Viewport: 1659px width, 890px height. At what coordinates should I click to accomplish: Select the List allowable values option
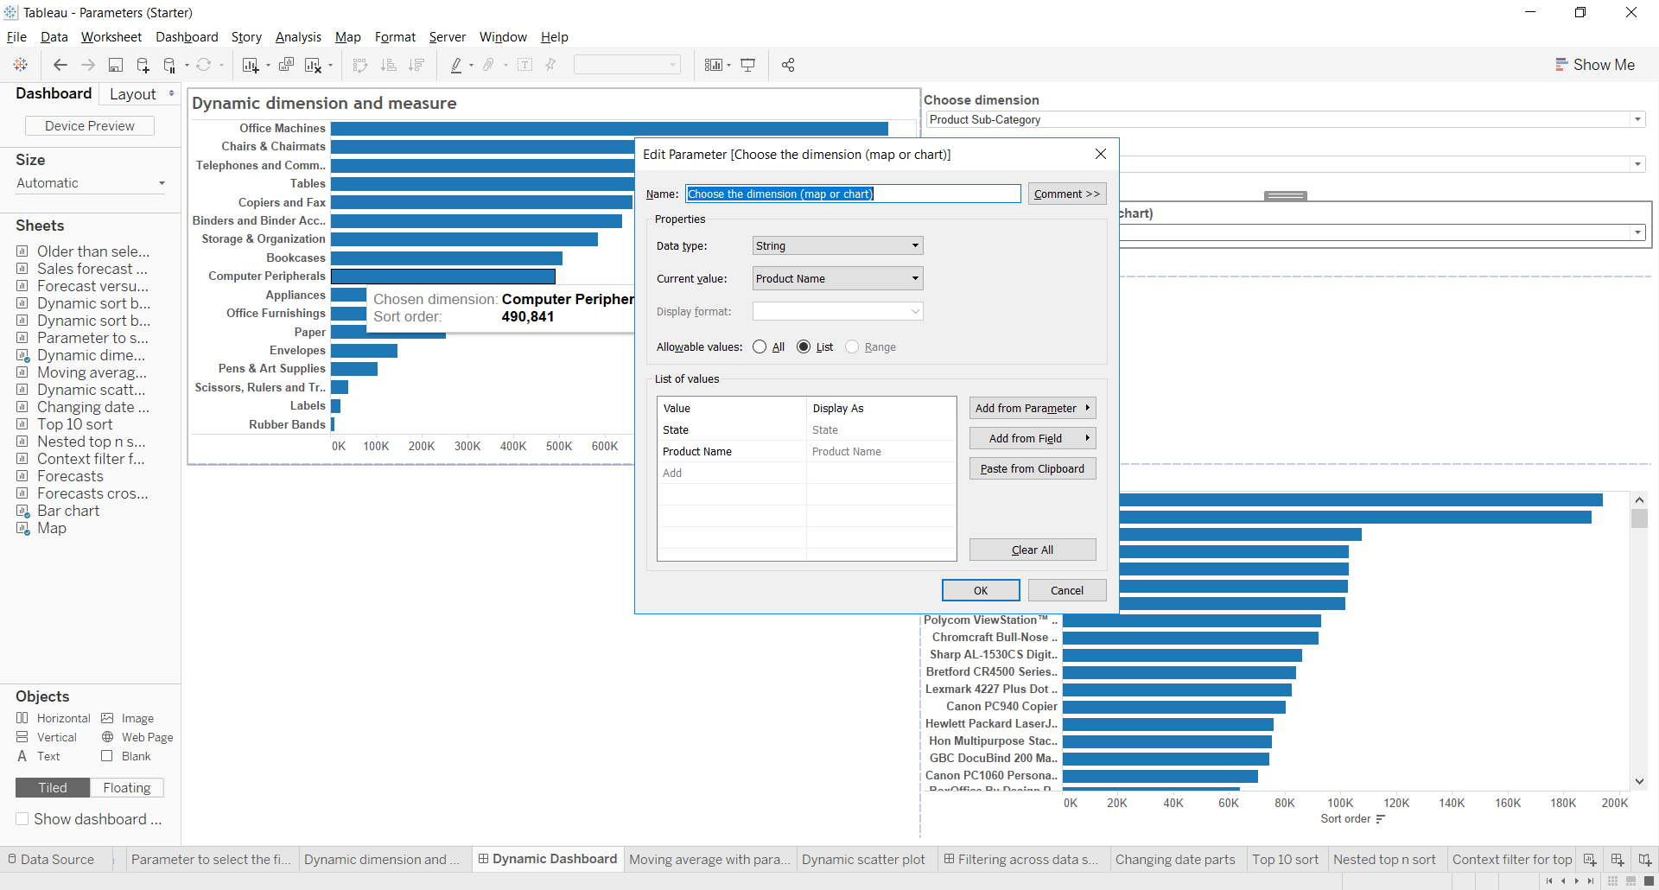click(804, 346)
